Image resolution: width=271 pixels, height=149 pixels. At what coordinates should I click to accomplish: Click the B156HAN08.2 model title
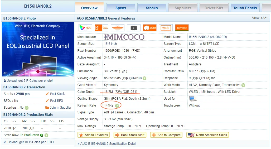(x=38, y=6)
